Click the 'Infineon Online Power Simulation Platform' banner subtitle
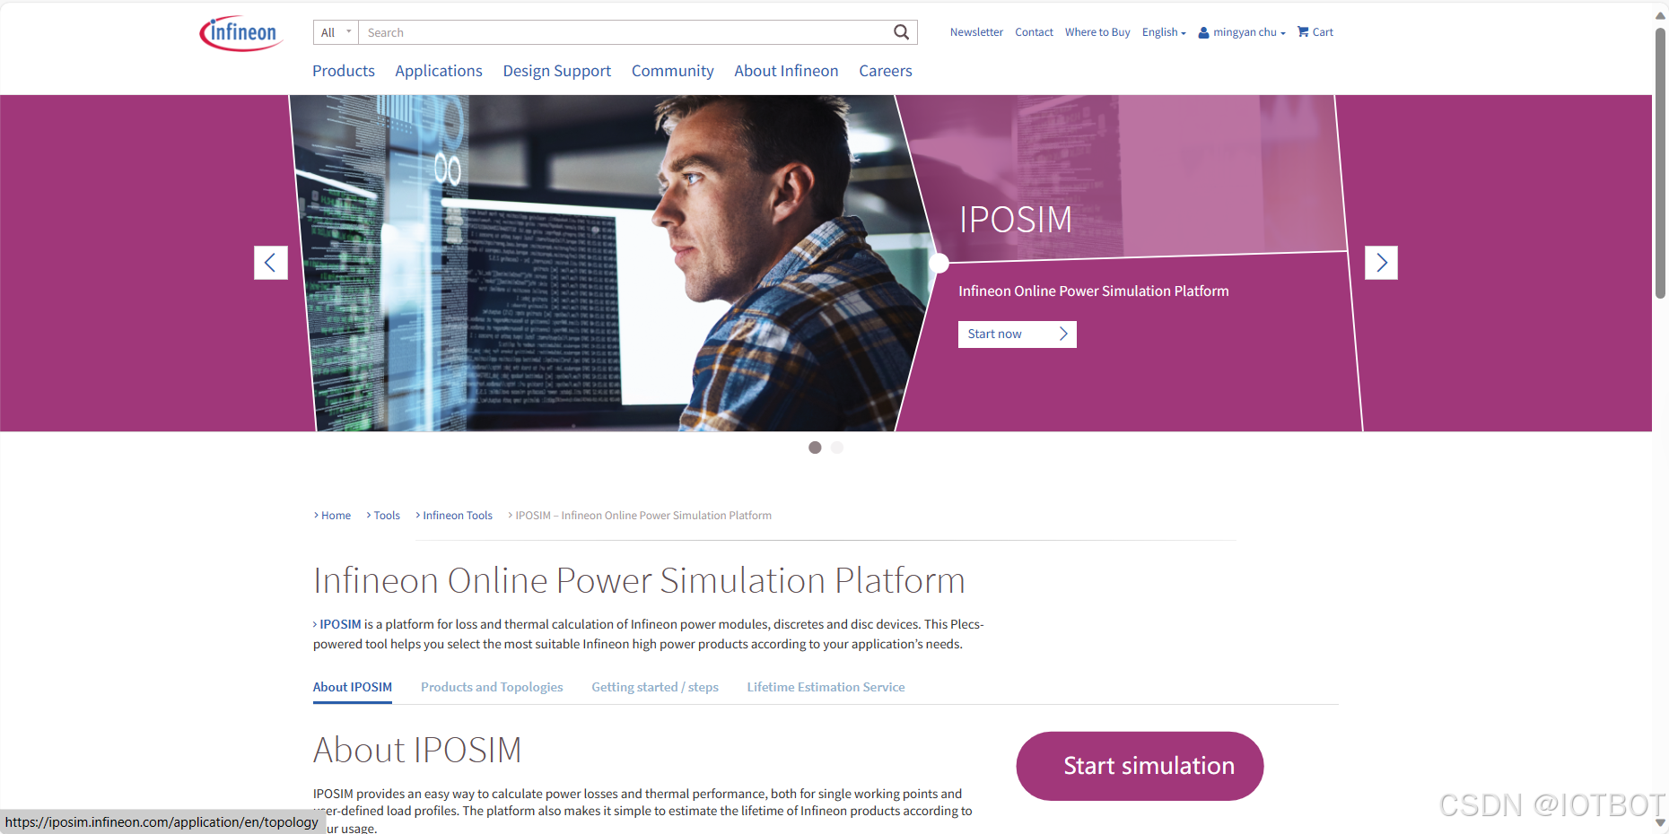Screen dimensions: 1669x834 click(1093, 291)
